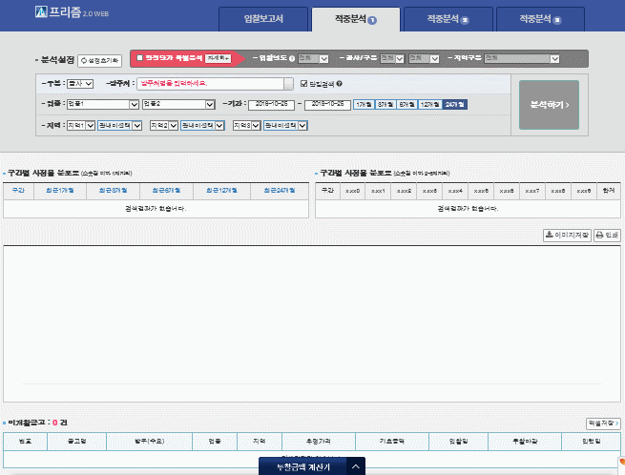This screenshot has width=625, height=475.
Task: Click the 최근24개월 column header
Action: point(280,191)
